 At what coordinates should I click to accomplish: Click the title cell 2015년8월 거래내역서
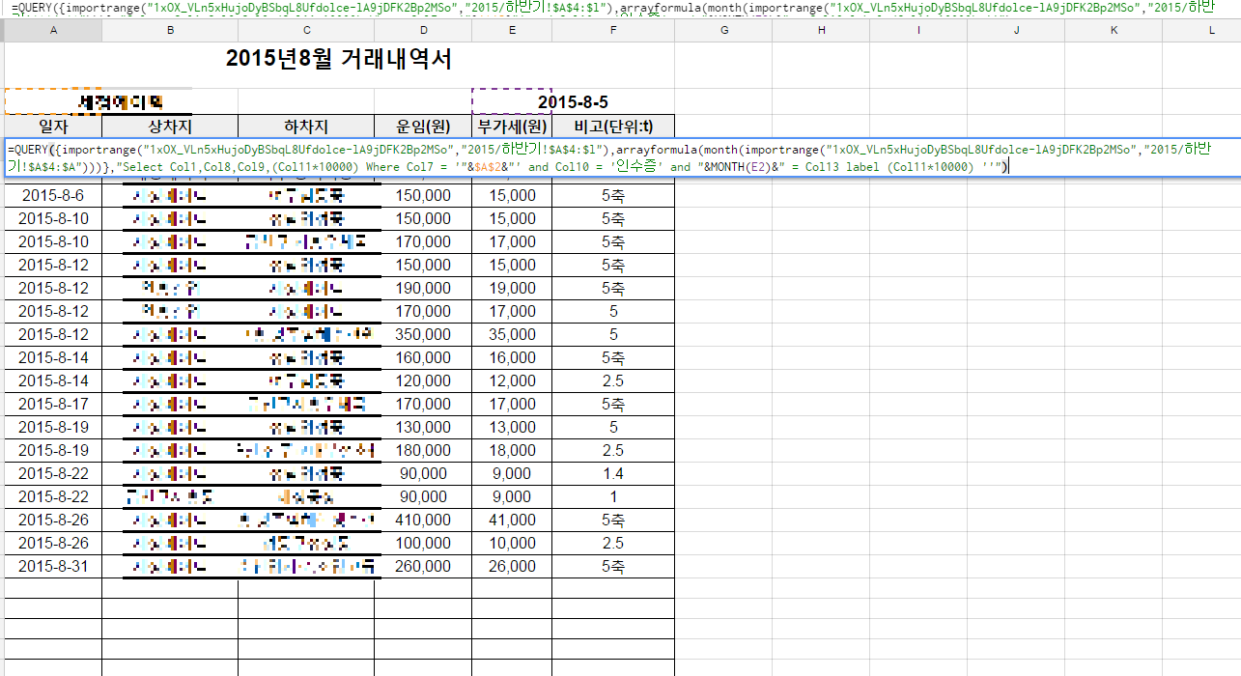(x=339, y=60)
